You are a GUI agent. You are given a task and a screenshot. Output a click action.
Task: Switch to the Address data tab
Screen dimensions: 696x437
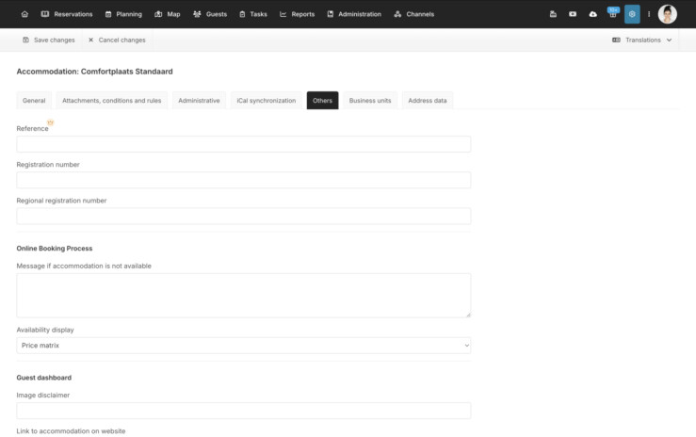pos(428,100)
